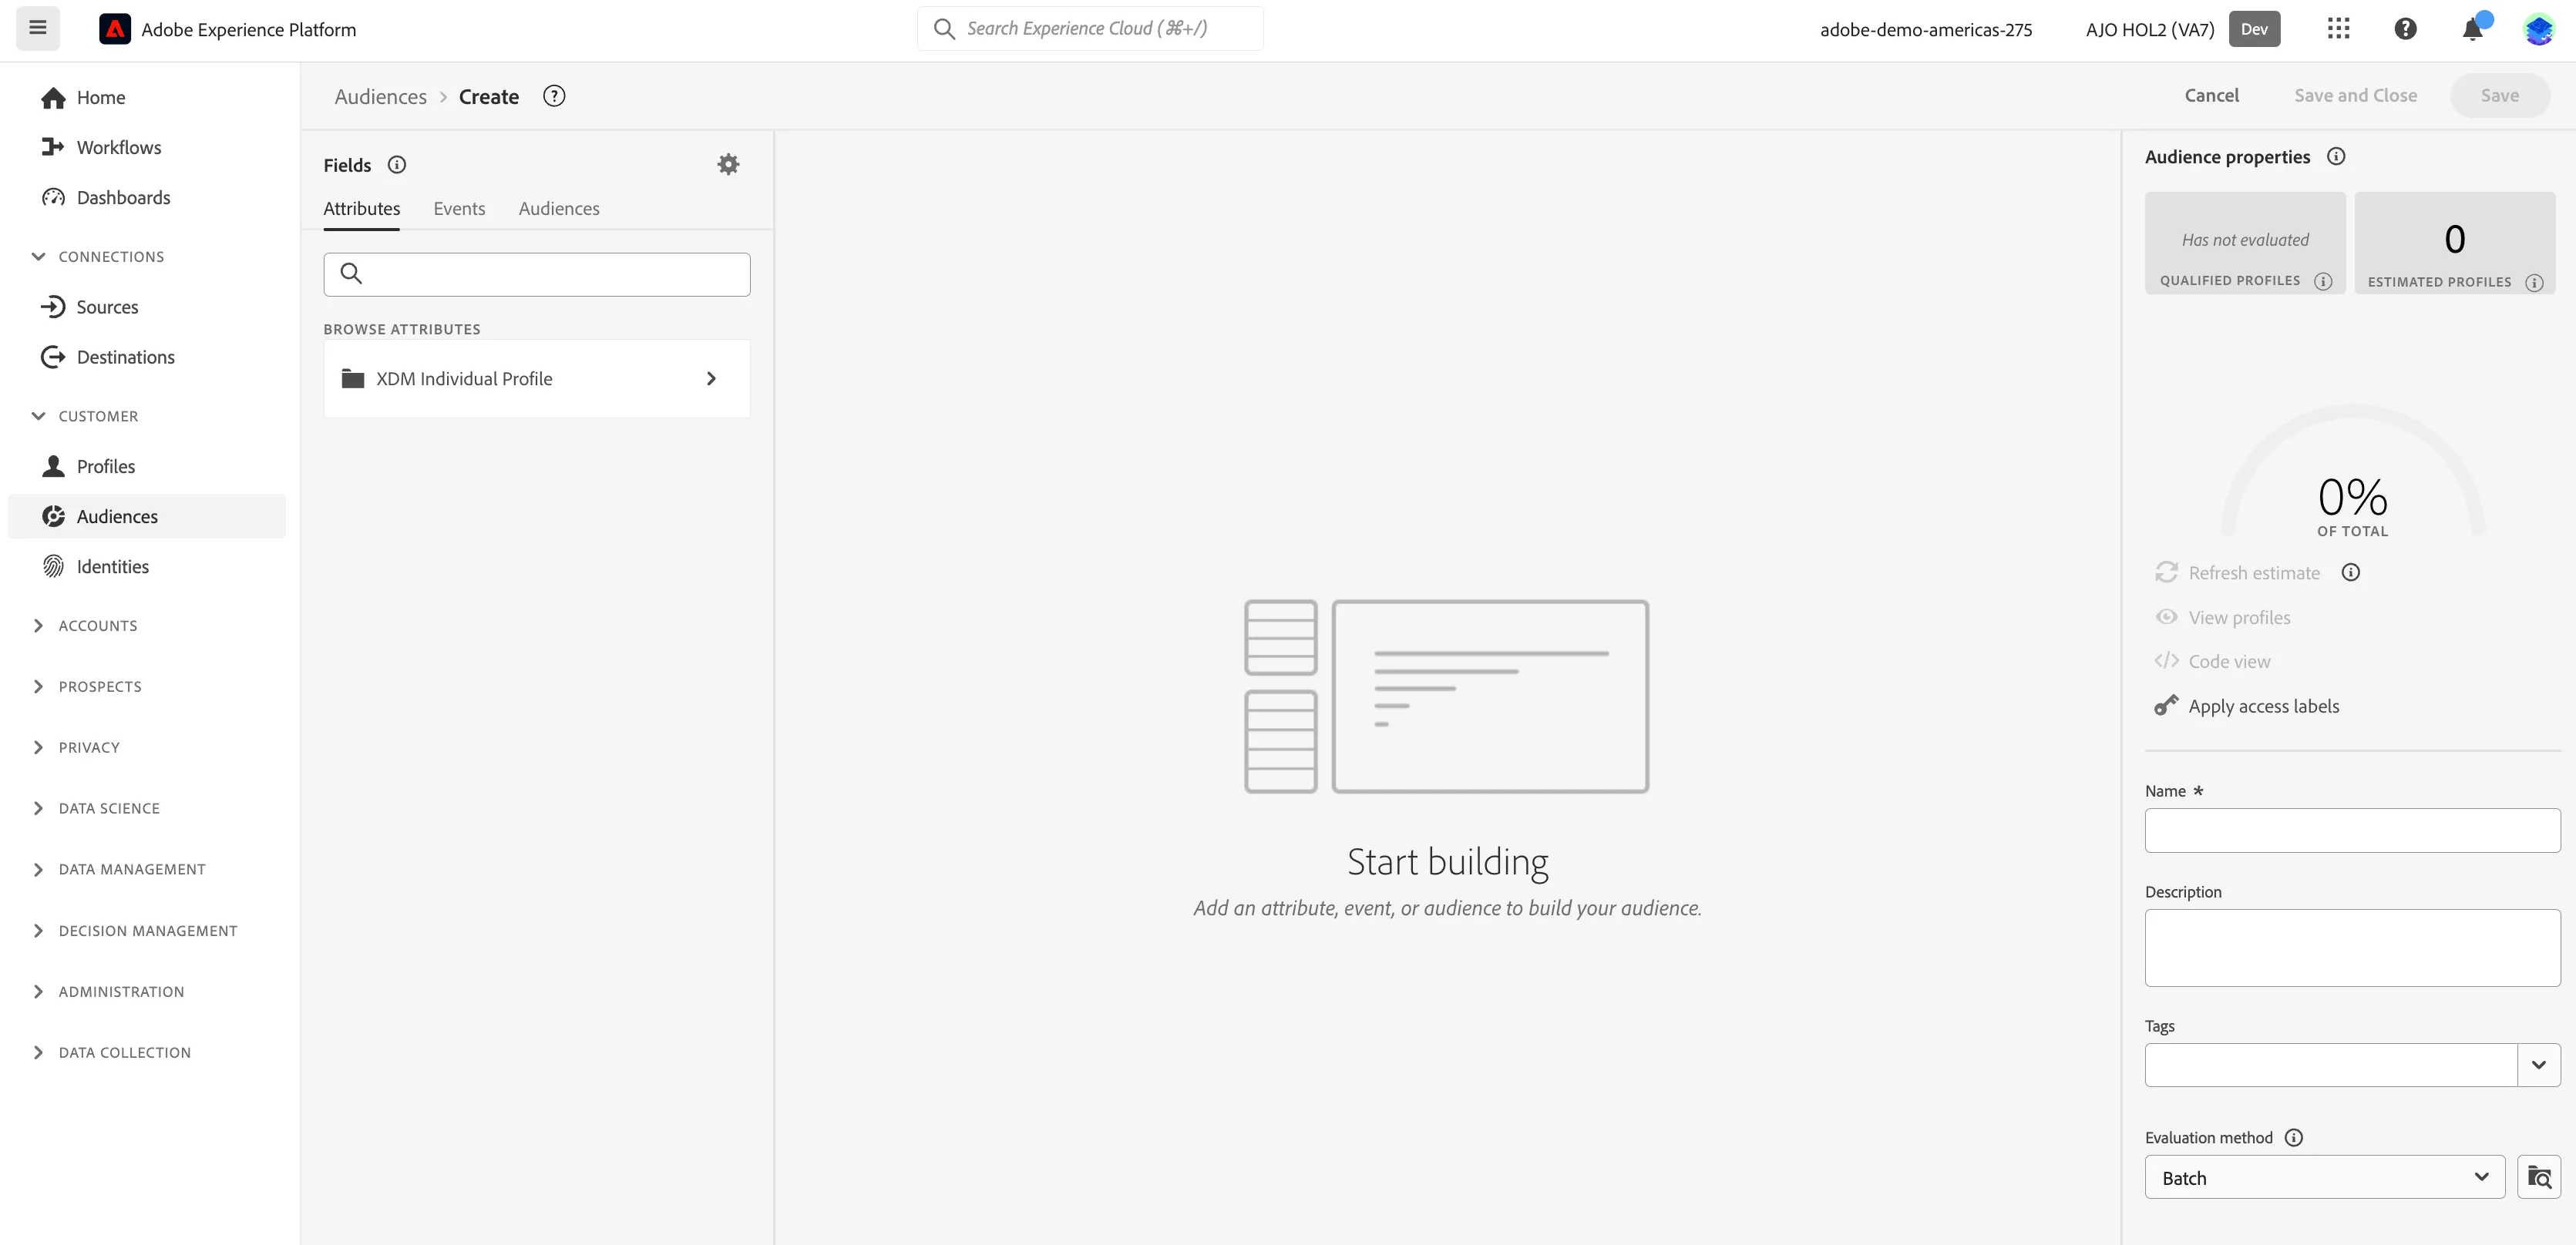
Task: Click the Save button
Action: [2499, 96]
